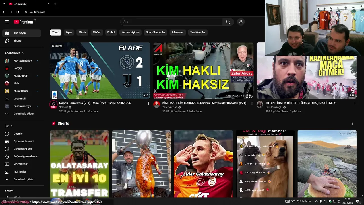
Task: Open options menu for Napoli video
Action: point(148,103)
